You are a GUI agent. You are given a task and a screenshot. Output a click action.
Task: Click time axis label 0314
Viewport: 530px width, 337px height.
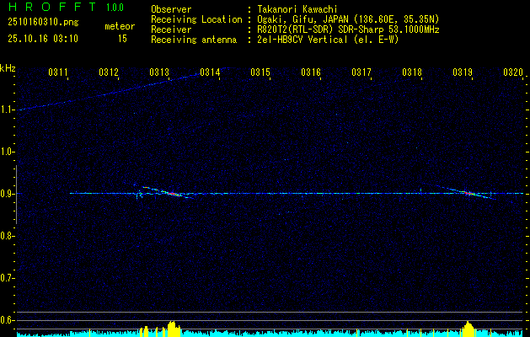coord(210,72)
